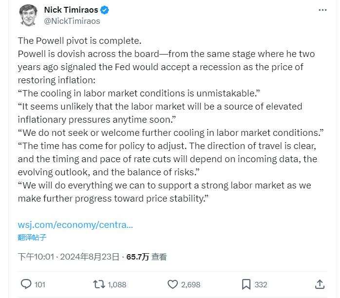Click the repost count 1,088
The width and height of the screenshot is (340, 298).
[x=117, y=284]
